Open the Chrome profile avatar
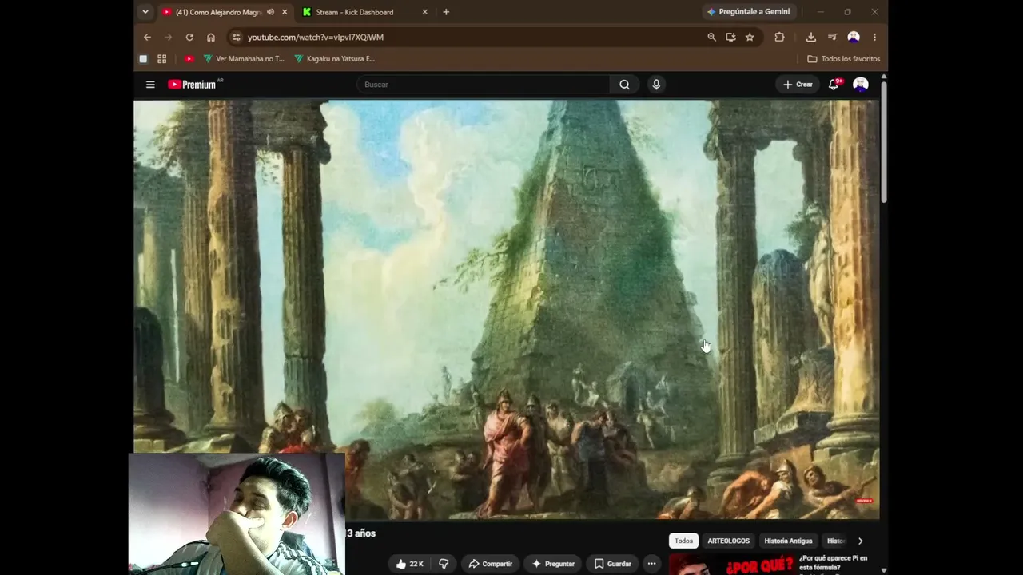 [x=854, y=37]
